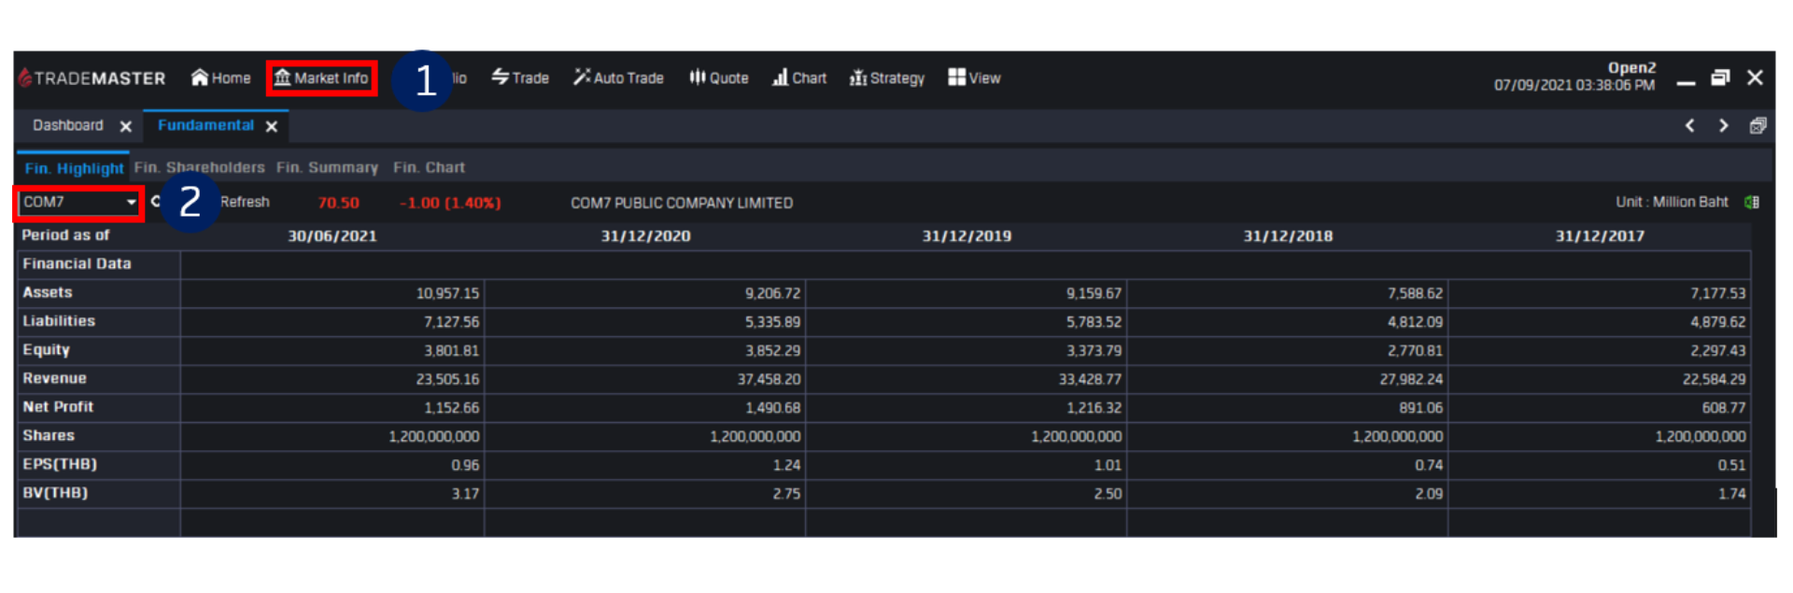Click BV value 2.09
This screenshot has width=1793, height=593.
pyautogui.click(x=1429, y=494)
